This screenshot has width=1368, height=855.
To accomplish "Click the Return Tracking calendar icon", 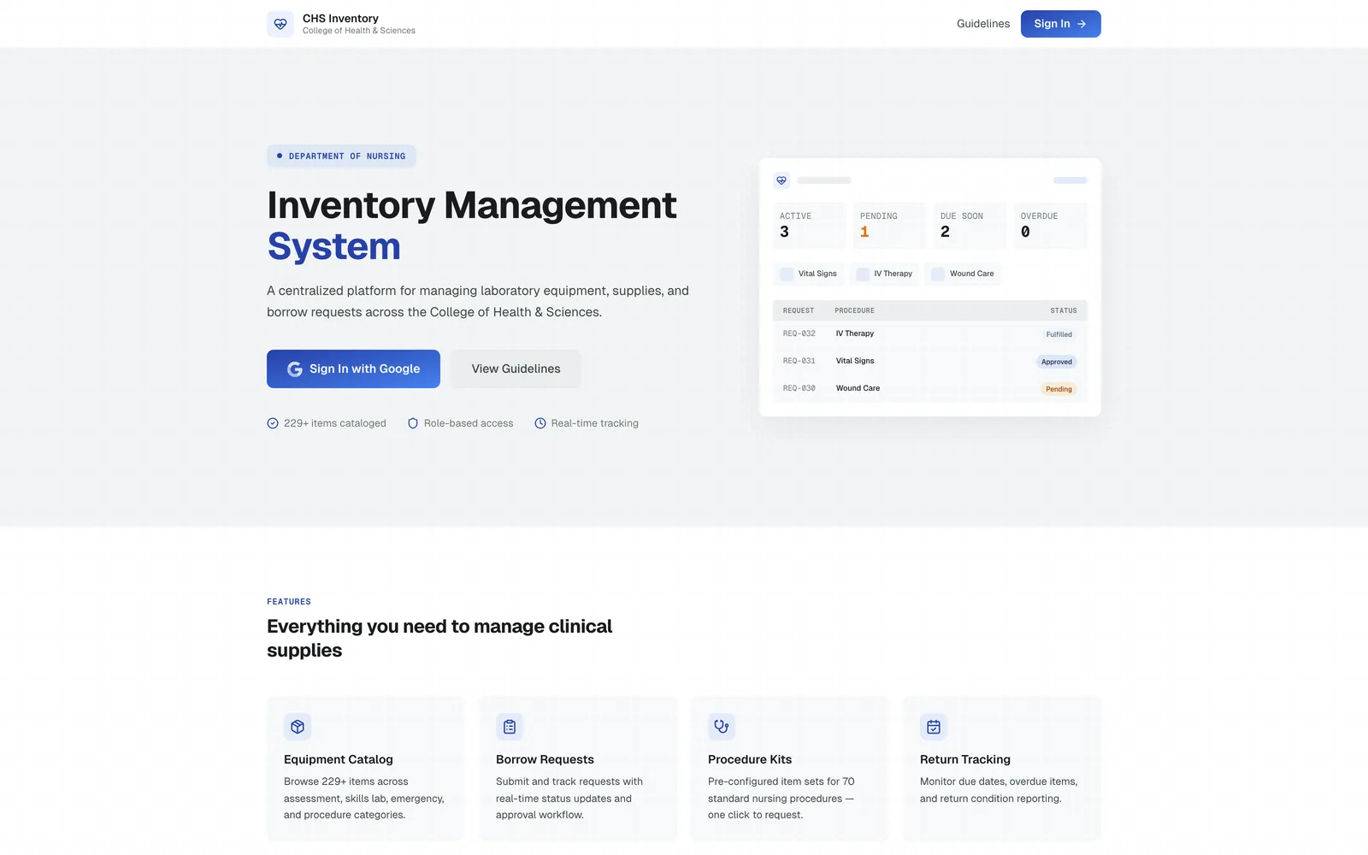I will 934,727.
